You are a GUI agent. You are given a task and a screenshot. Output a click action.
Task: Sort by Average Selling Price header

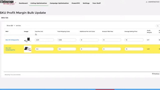(131, 31)
